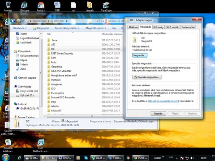The height and width of the screenshot is (161, 215).
Task: Show hidden tray icons arrow
Action: pyautogui.click(x=176, y=158)
